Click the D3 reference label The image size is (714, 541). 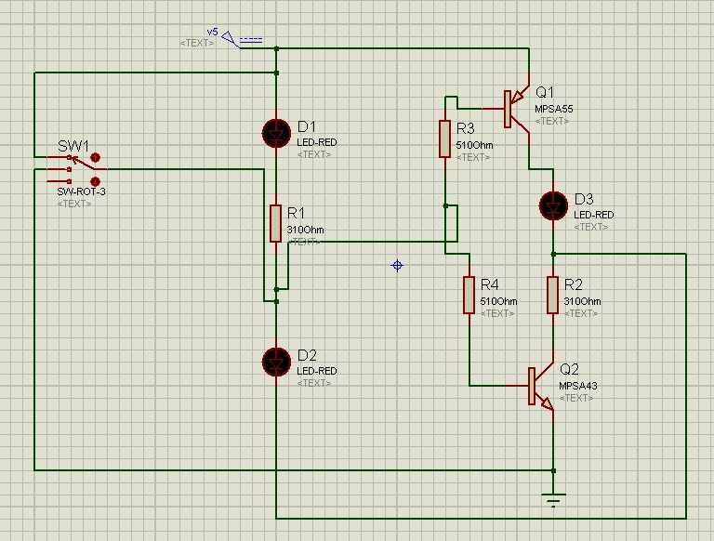point(584,199)
